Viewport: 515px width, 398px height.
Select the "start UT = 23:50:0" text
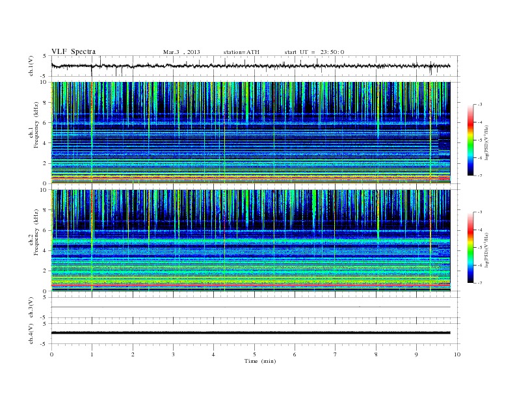pos(314,52)
